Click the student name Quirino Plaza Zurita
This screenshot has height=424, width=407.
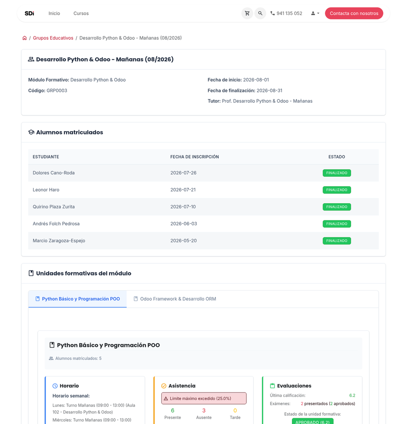point(53,207)
